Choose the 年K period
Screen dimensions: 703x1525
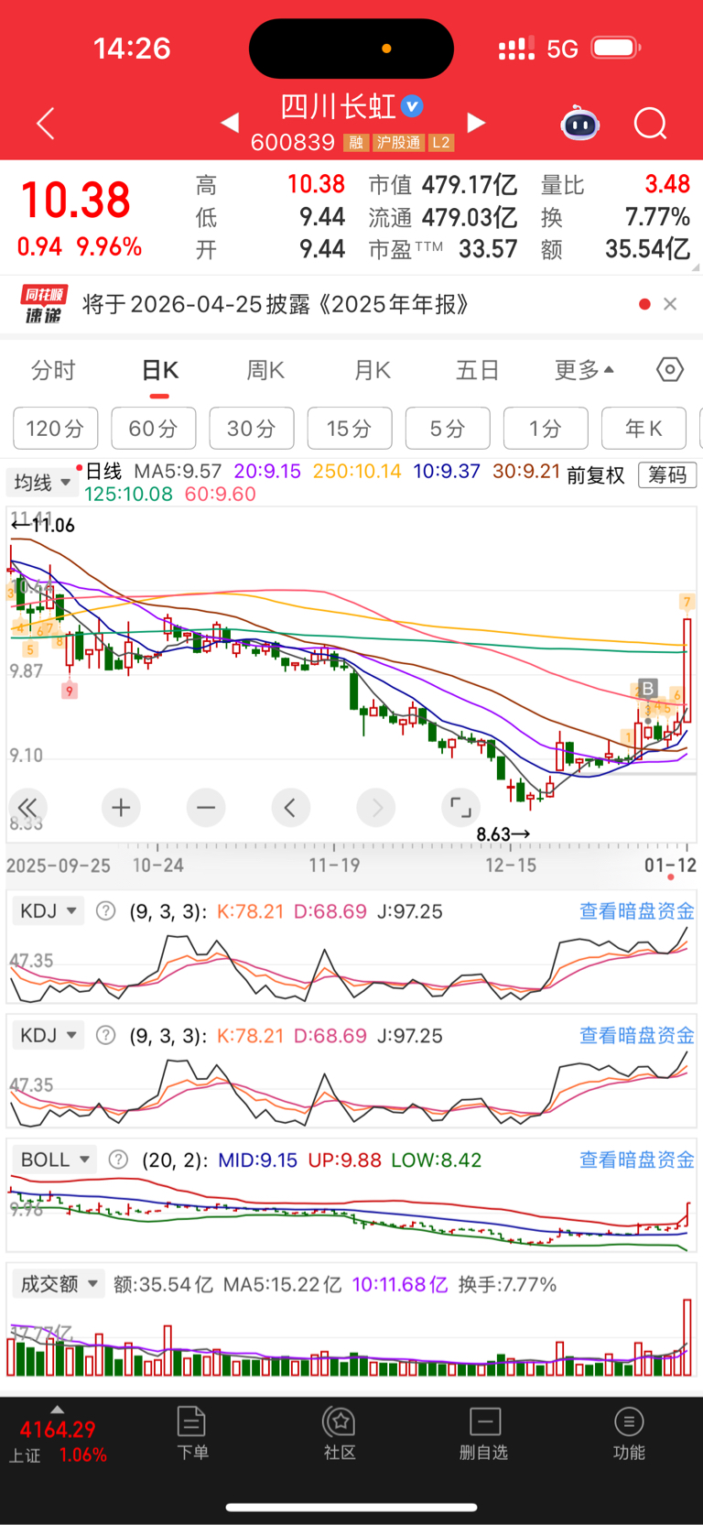point(644,429)
